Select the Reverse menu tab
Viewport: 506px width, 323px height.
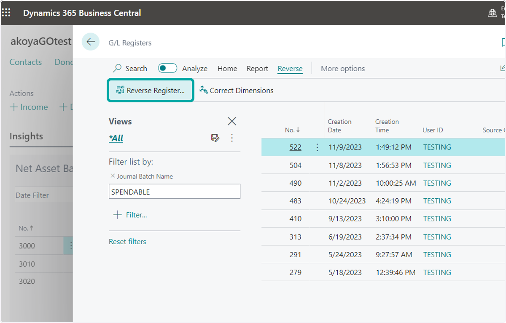pyautogui.click(x=290, y=68)
